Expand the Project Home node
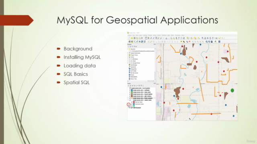Image resolution: width=257 pixels, height=144 pixels. tap(128, 55)
